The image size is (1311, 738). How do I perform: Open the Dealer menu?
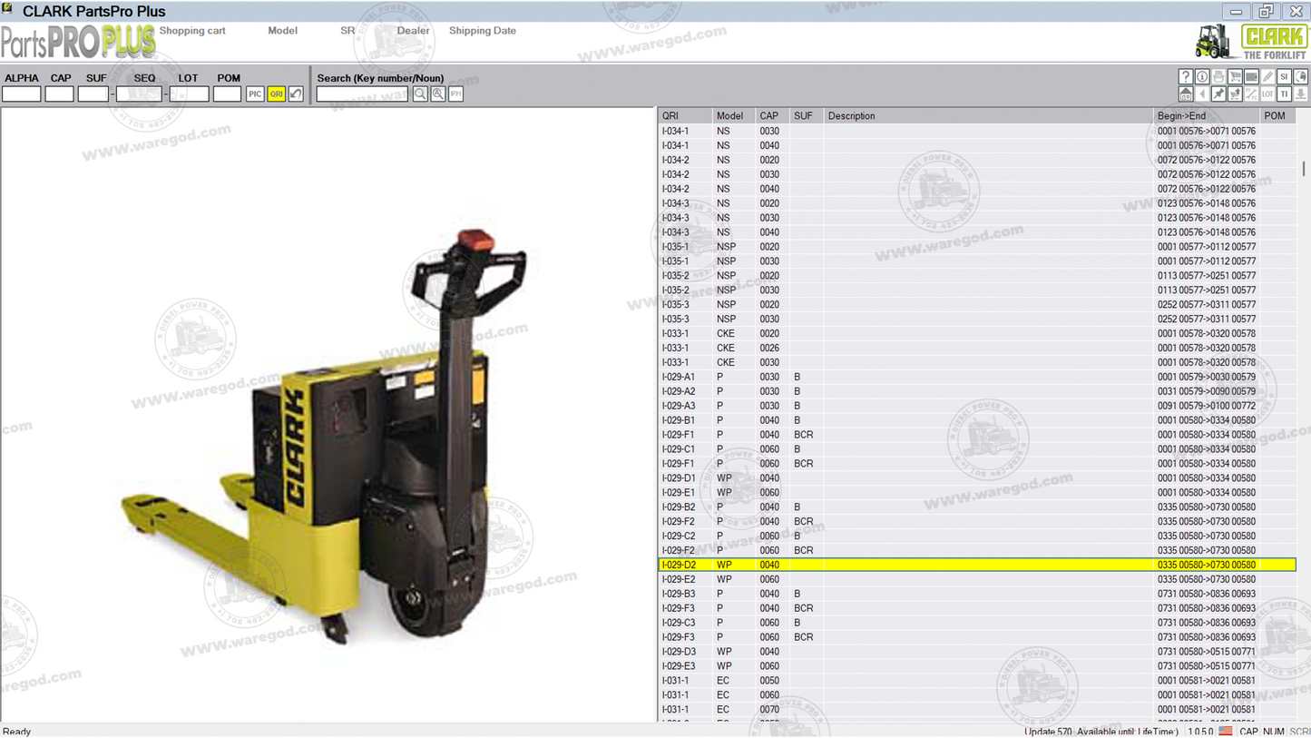click(x=413, y=30)
